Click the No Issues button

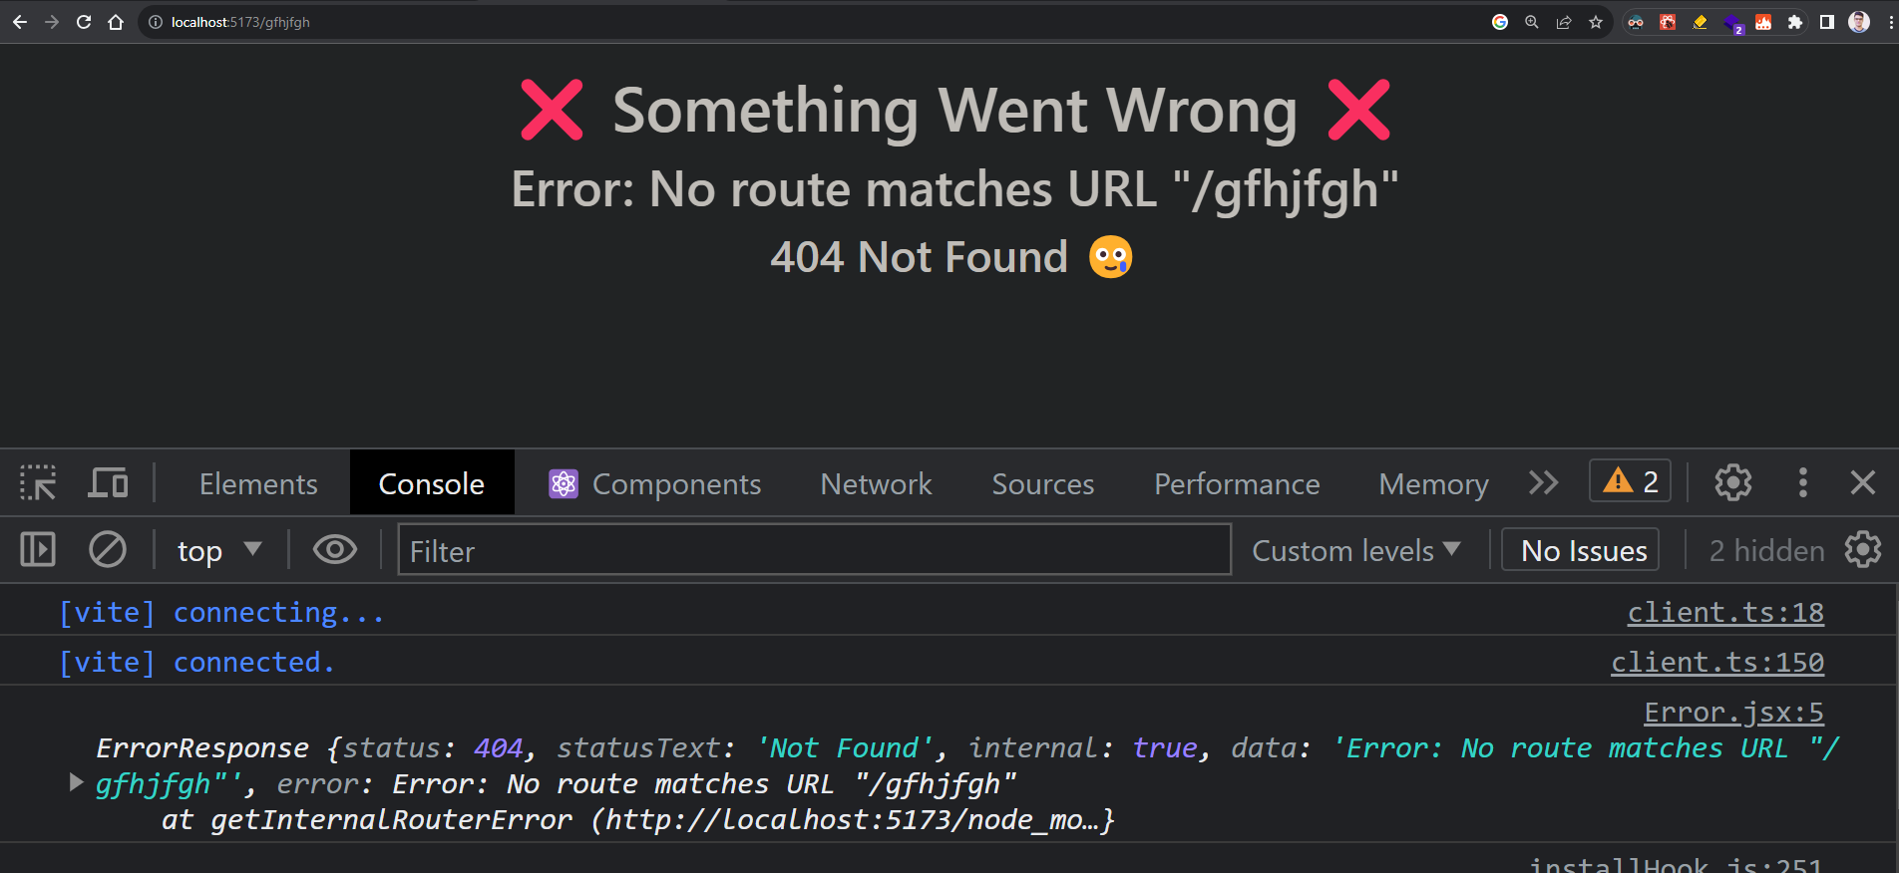click(1583, 550)
